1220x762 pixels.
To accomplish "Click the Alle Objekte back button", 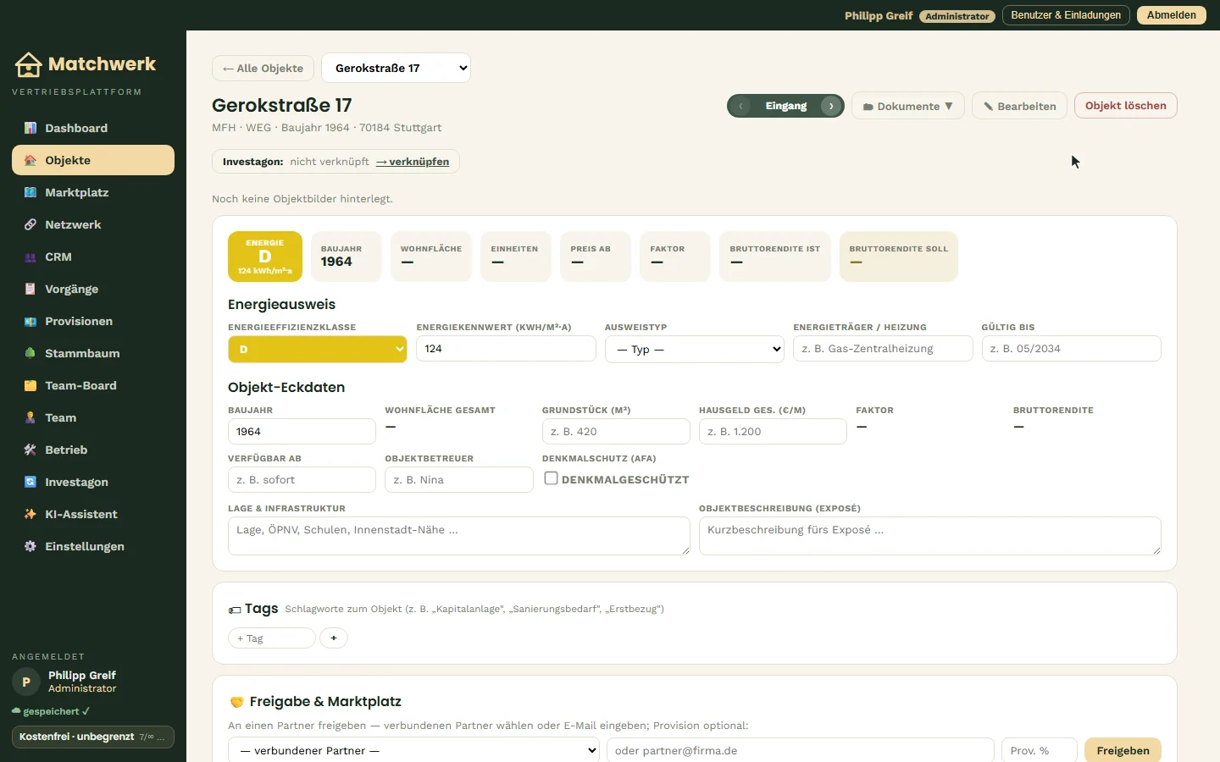I will 263,68.
